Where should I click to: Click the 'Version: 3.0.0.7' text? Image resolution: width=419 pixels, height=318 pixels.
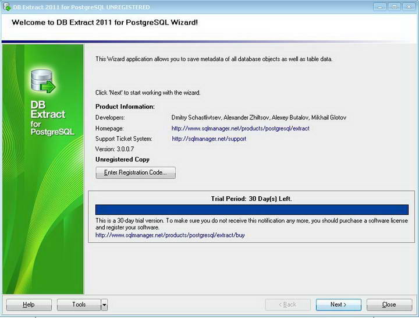(115, 149)
